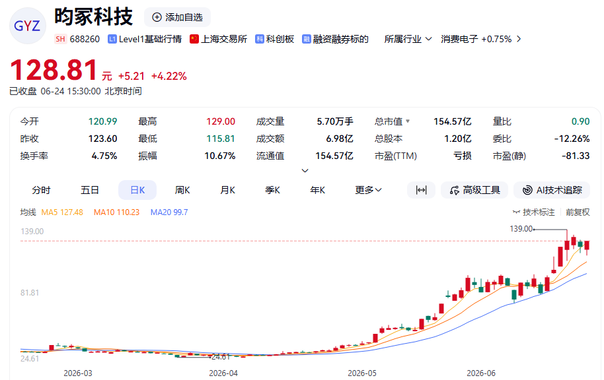Click the 128.81 current price
This screenshot has width=604, height=380.
pos(53,70)
